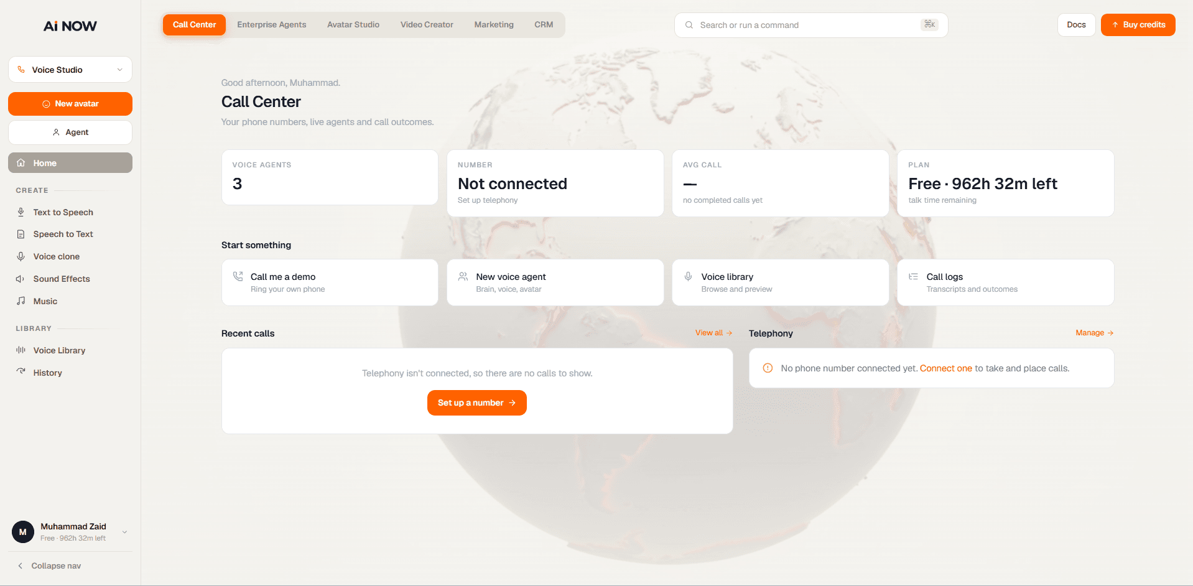Click the smiley icon on New avatar
The image size is (1193, 586).
coord(46,104)
